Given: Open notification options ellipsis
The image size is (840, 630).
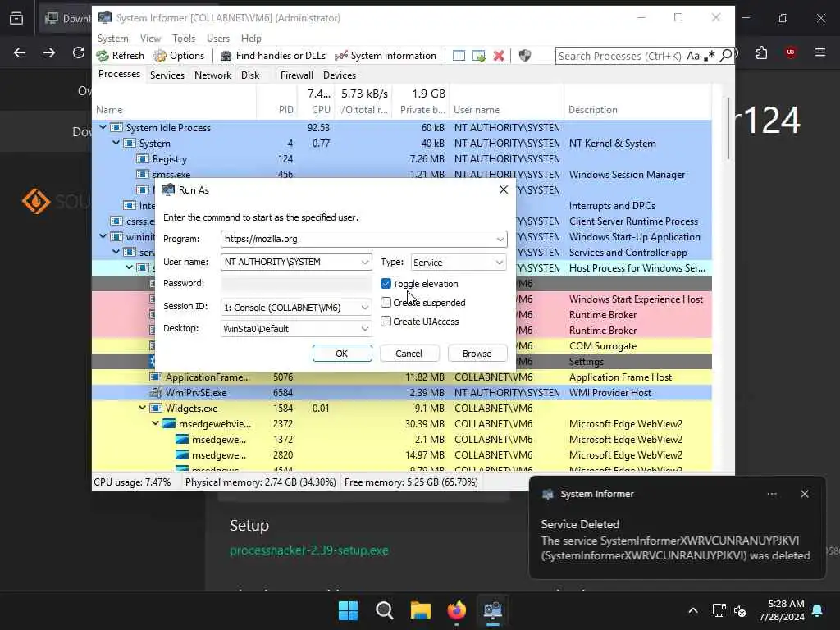Looking at the screenshot, I should 771,494.
